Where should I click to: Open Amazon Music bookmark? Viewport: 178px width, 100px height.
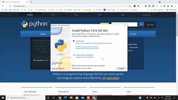[110, 10]
